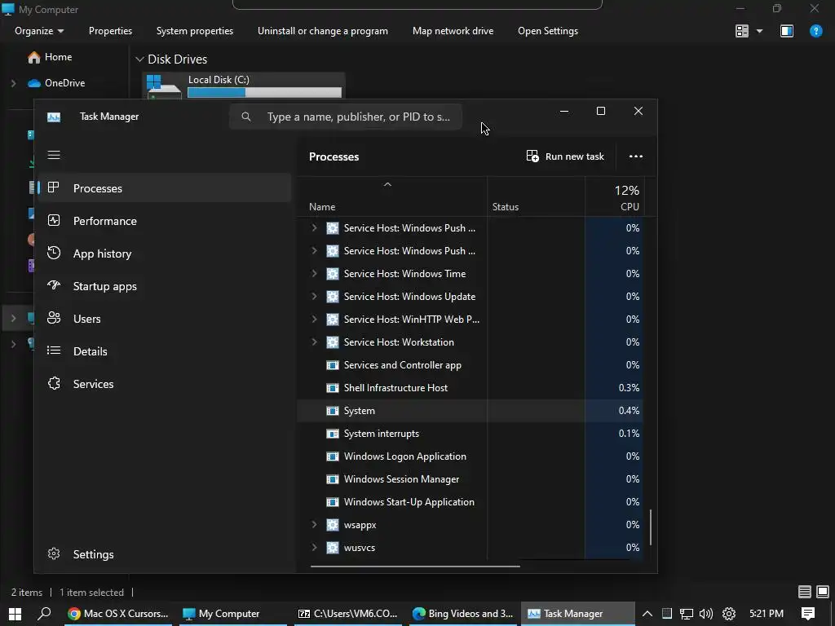The image size is (835, 626).
Task: Open the notification center icon in taskbar
Action: (808, 614)
